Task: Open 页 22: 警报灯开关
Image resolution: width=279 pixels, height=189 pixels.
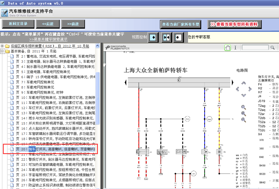Action: (x=55, y=160)
